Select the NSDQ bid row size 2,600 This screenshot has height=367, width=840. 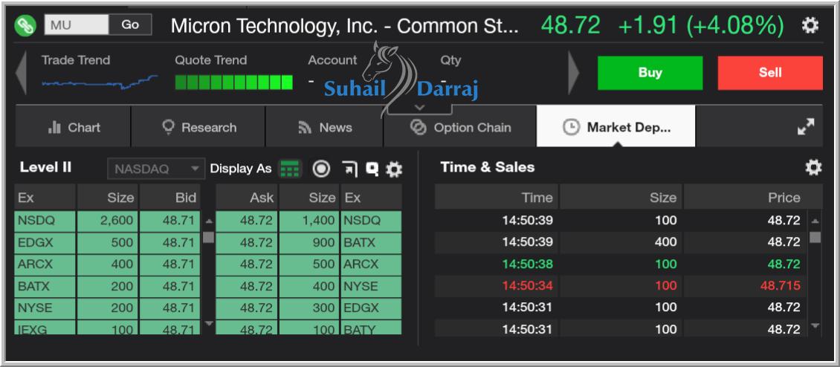pyautogui.click(x=107, y=221)
